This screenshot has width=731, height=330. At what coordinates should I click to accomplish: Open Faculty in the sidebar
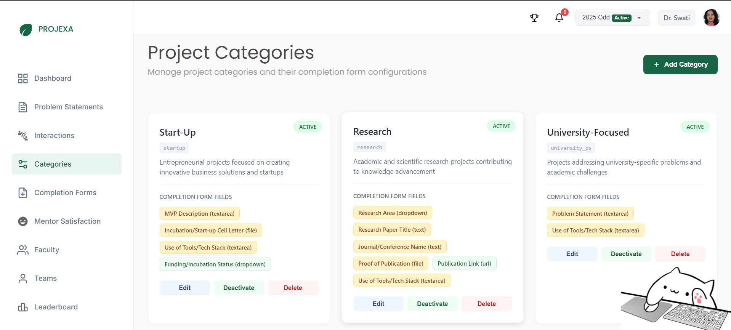(x=67, y=250)
